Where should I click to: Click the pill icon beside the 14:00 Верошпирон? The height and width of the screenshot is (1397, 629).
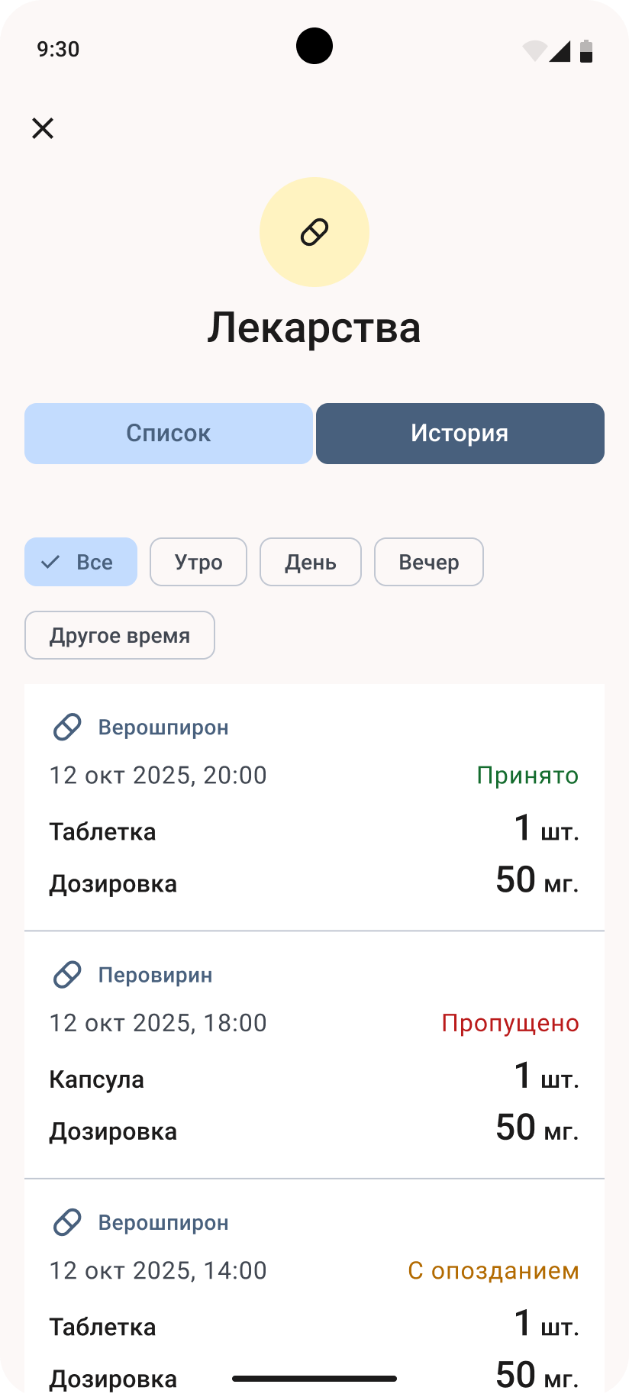coord(67,1222)
